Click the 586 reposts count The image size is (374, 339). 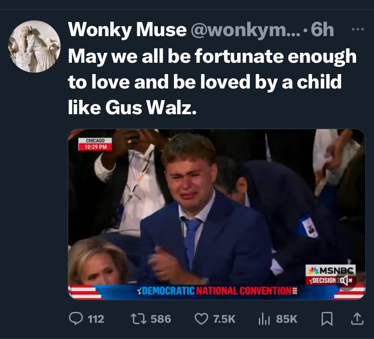pos(160,319)
